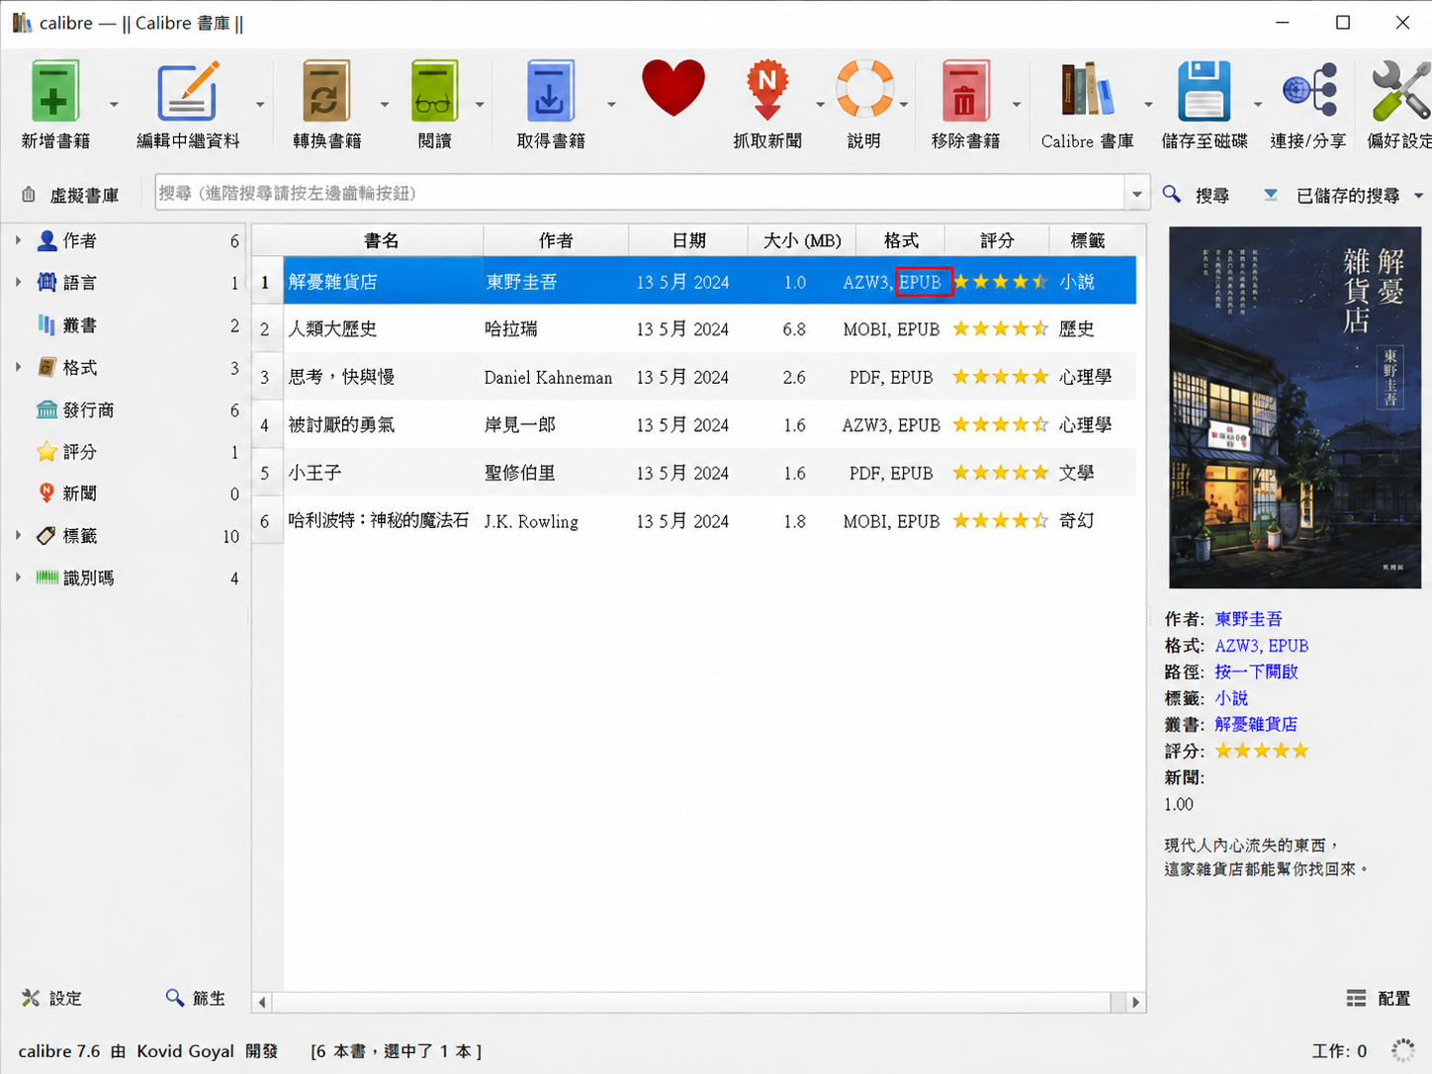1432x1074 pixels.
Task: Click author cell Daniel Kahneman
Action: (548, 378)
